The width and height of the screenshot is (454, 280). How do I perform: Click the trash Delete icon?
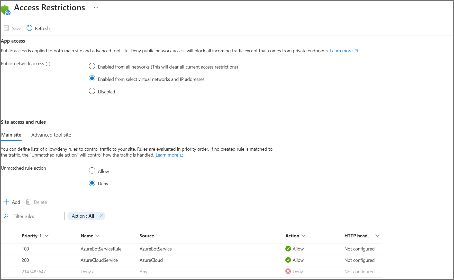pos(28,202)
